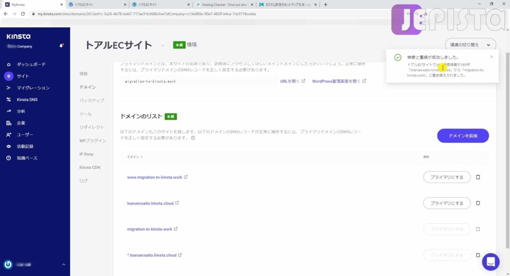Open the 環境の切り替え dropdown
The width and height of the screenshot is (510, 276).
pyautogui.click(x=470, y=45)
